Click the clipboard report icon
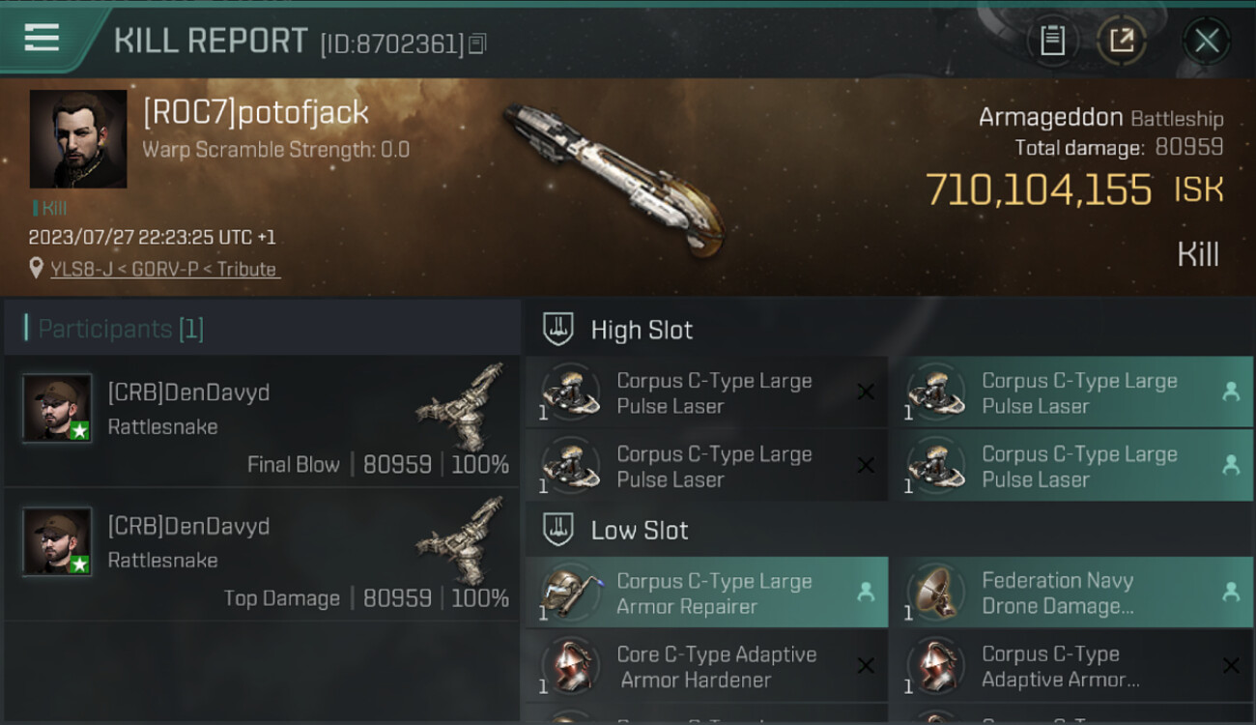1256x725 pixels. [x=1052, y=41]
